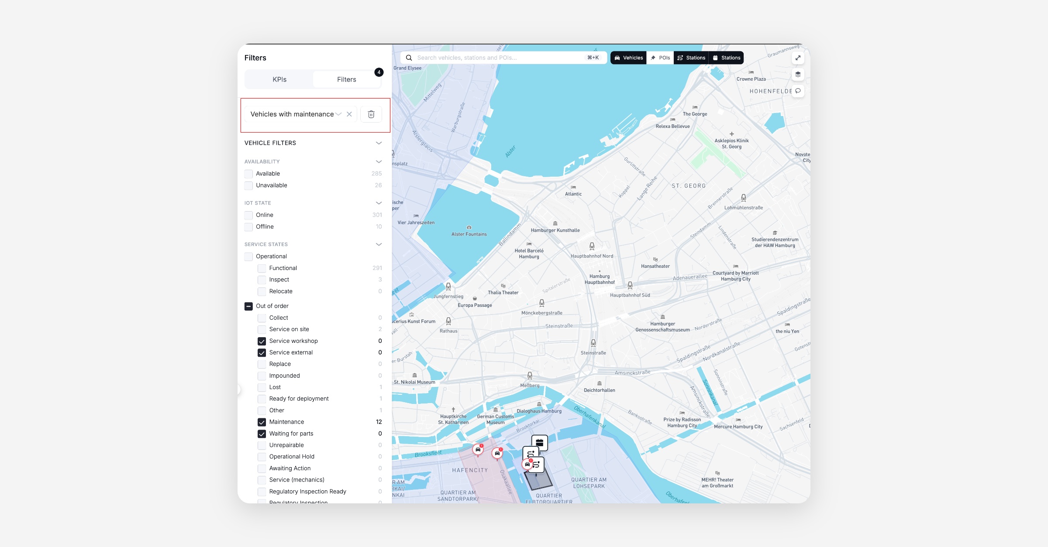This screenshot has width=1048, height=547.
Task: Toggle the POIs map layer button
Action: pos(660,58)
